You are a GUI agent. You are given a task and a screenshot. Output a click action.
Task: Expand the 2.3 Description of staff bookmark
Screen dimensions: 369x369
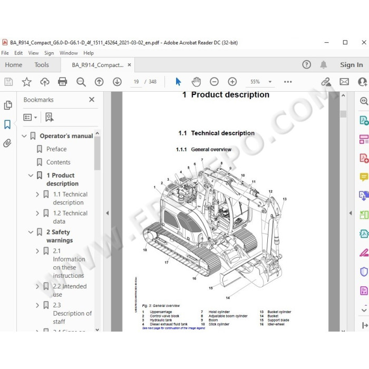(37, 305)
